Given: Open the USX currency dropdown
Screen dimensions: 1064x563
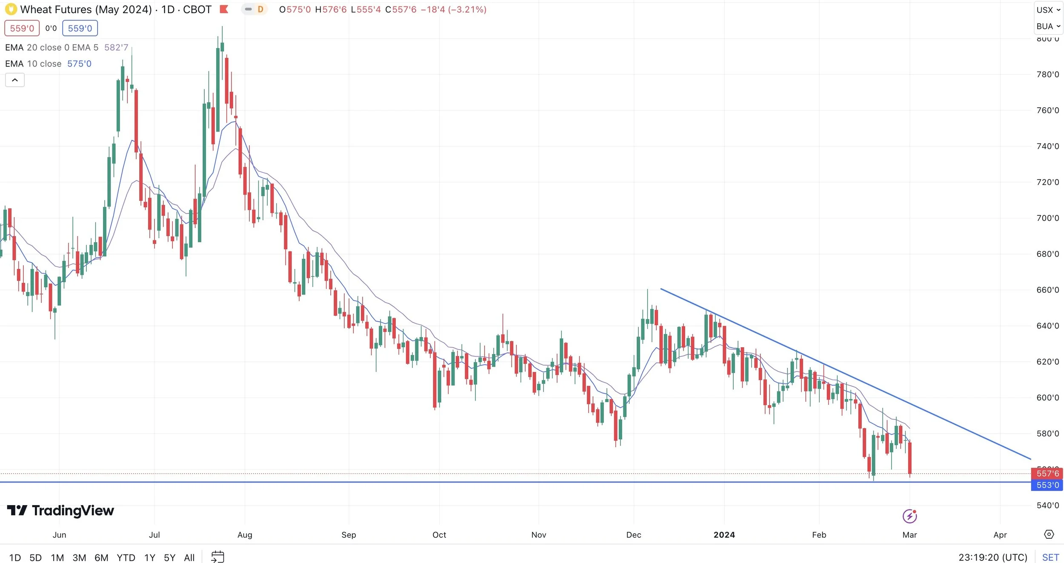Looking at the screenshot, I should click(x=1048, y=10).
